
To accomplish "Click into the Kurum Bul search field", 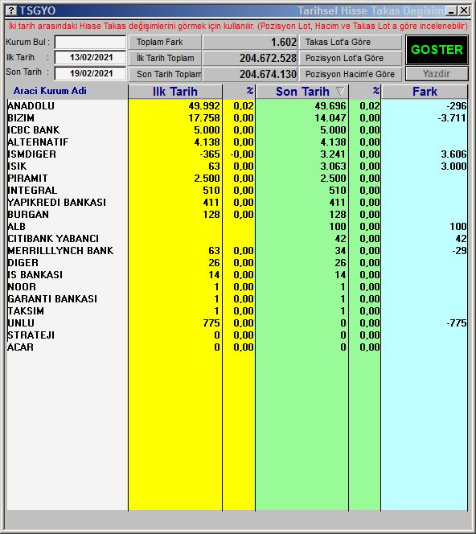I will (90, 43).
